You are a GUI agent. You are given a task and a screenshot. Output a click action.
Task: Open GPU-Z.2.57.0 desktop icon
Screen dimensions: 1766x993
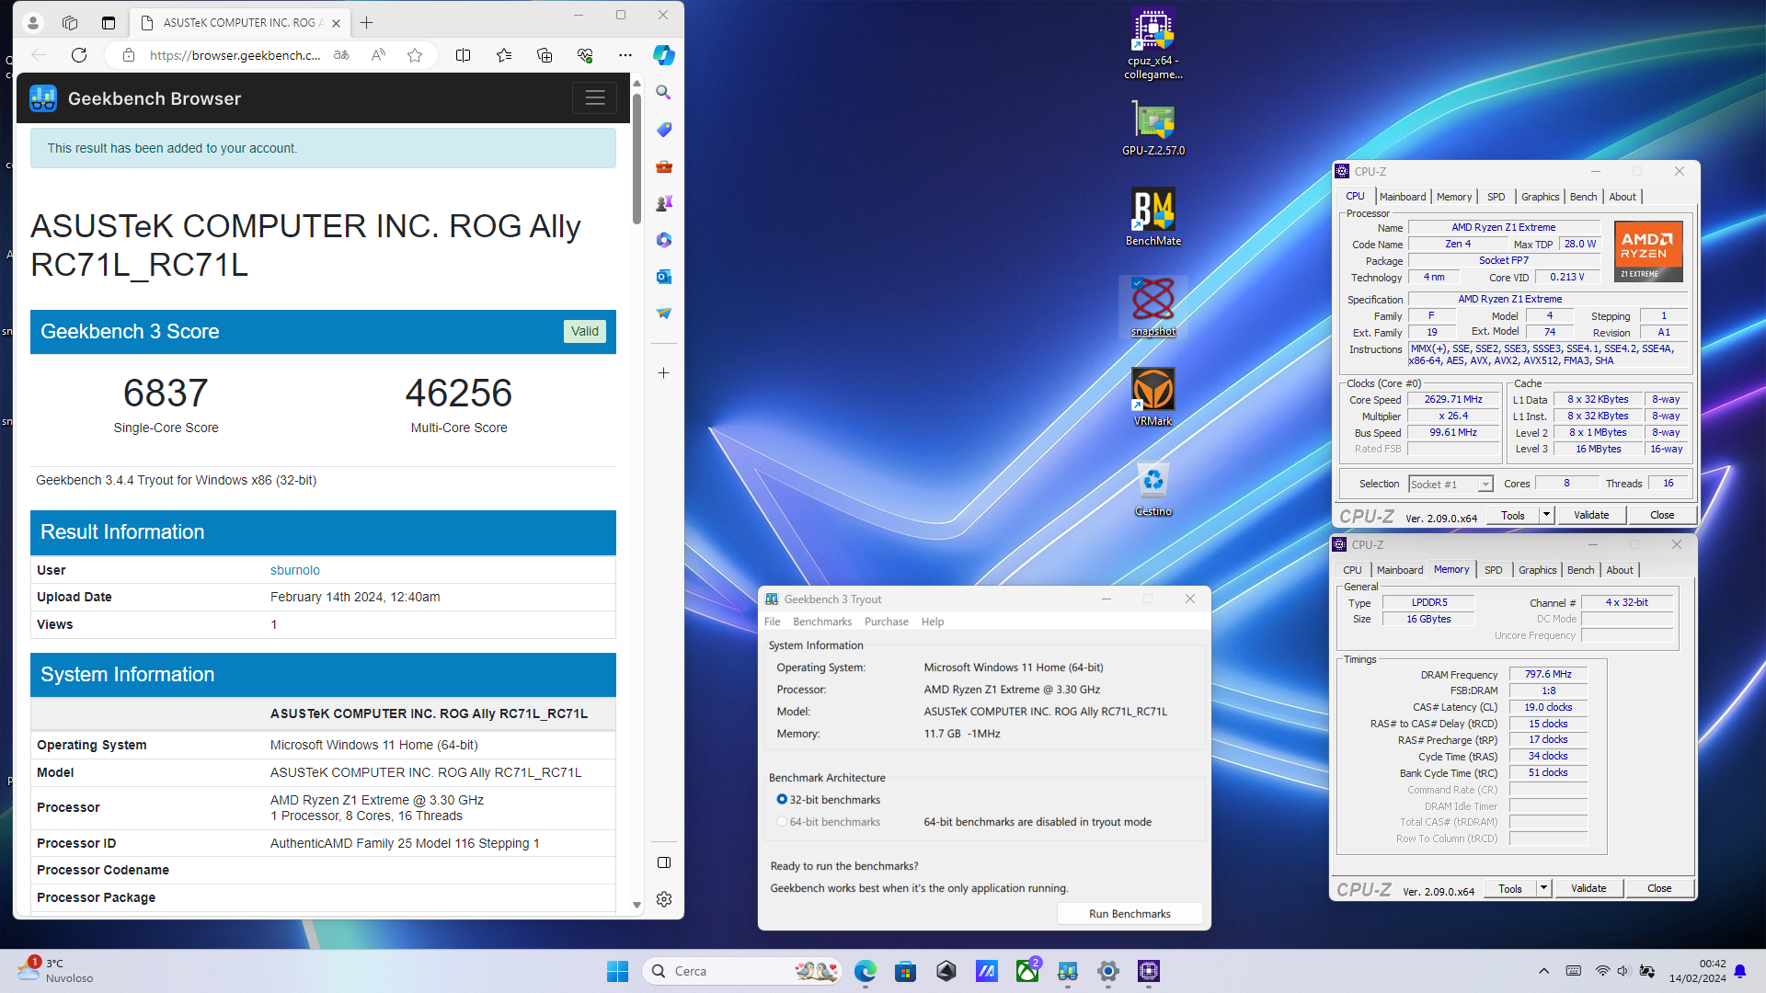point(1152,129)
